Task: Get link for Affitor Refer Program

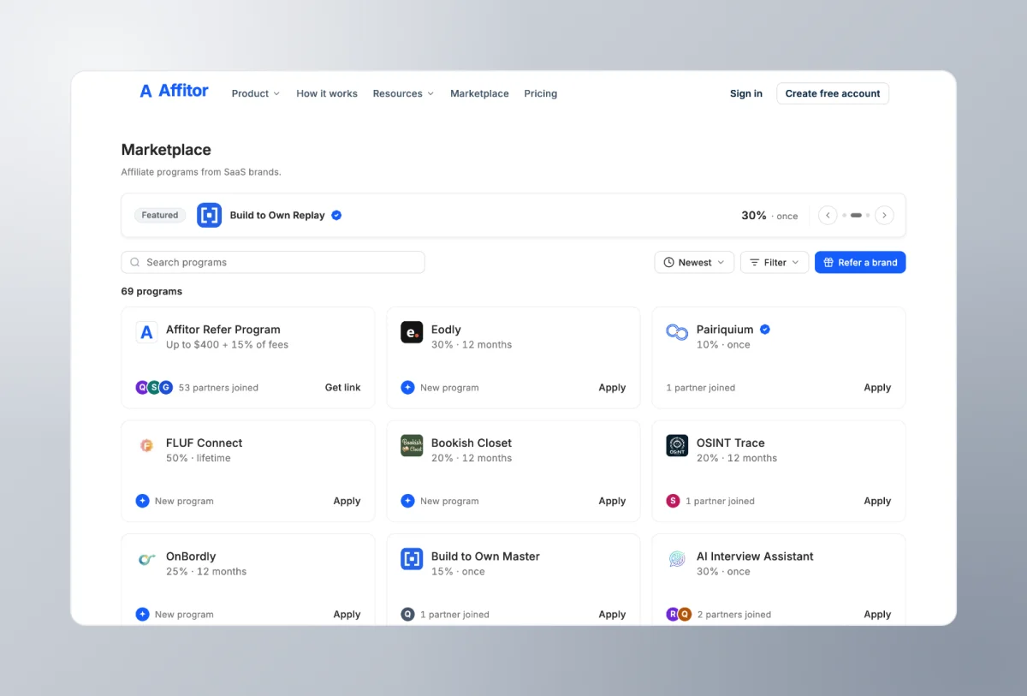Action: pos(342,388)
